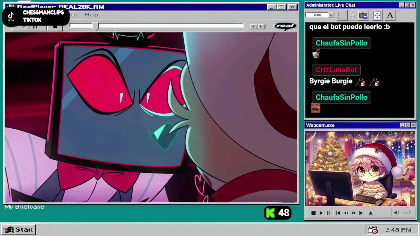Maximize the RealPlayer window
The height and width of the screenshot is (236, 420).
[282, 7]
